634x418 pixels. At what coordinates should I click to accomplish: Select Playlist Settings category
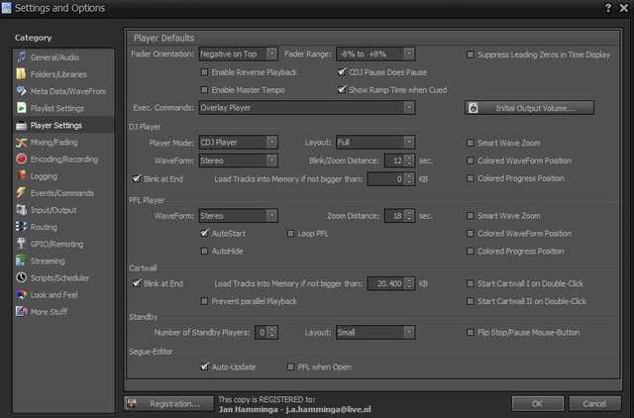(x=63, y=108)
